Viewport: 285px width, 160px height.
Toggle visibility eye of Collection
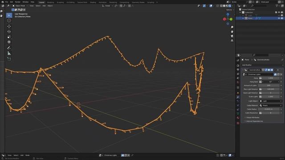coord(279,12)
